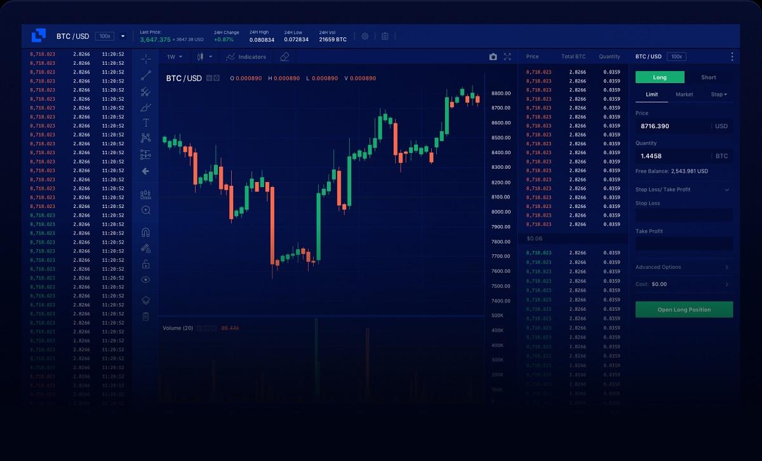The width and height of the screenshot is (762, 461).
Task: Select the pattern drawing tool
Action: (x=145, y=138)
